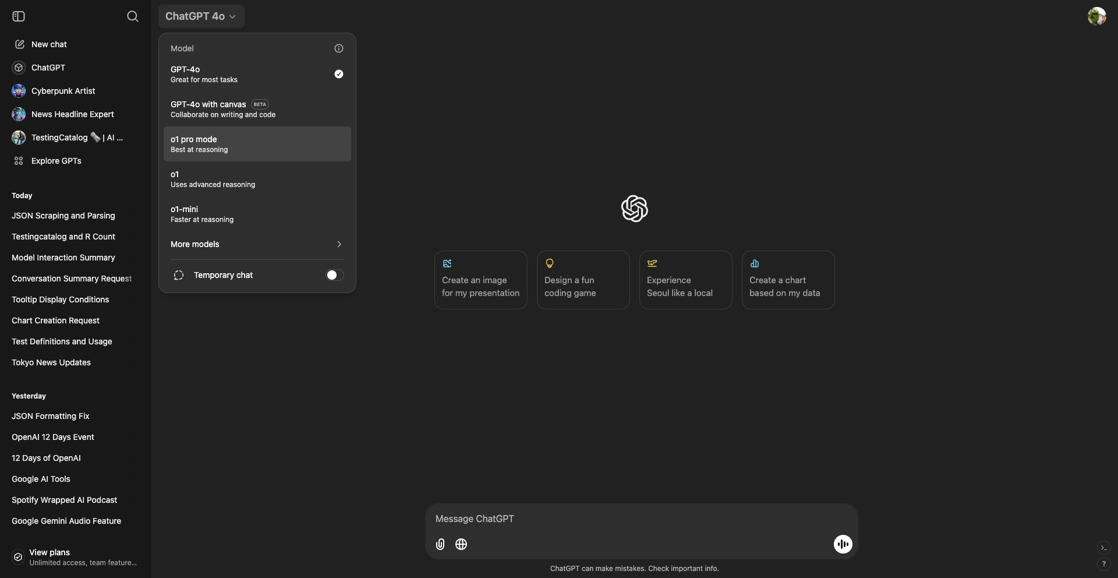The width and height of the screenshot is (1118, 578).
Task: Click the ChatGPT logo icon in sidebar
Action: click(x=19, y=68)
